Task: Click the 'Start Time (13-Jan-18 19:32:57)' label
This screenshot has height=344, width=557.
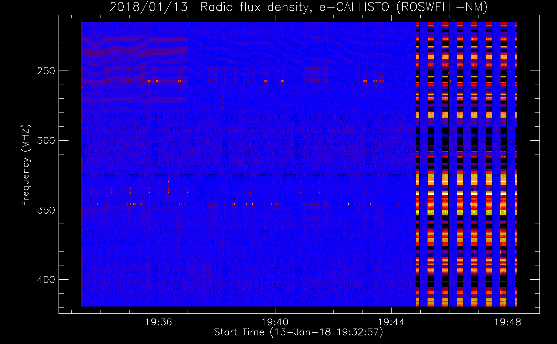Action: point(298,332)
